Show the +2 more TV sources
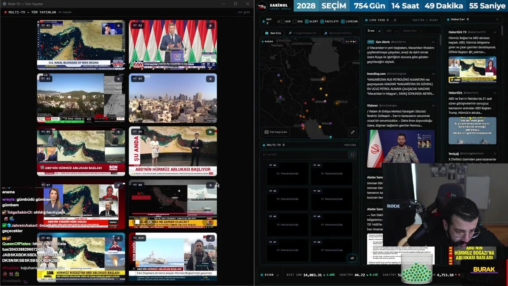The height and width of the screenshot is (286, 508). [x=352, y=258]
